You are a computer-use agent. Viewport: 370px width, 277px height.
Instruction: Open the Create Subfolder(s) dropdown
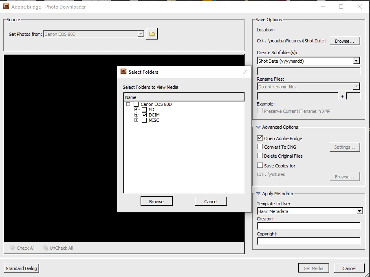356,61
